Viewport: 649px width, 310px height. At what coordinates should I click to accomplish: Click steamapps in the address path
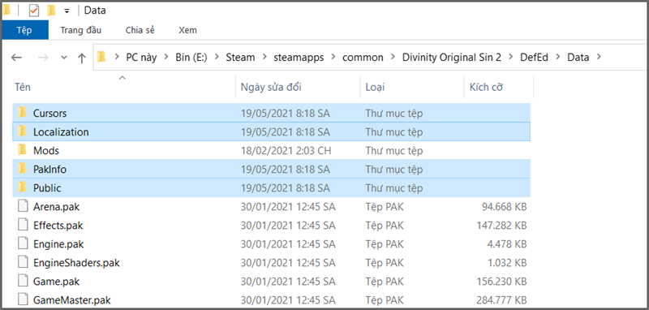click(299, 57)
